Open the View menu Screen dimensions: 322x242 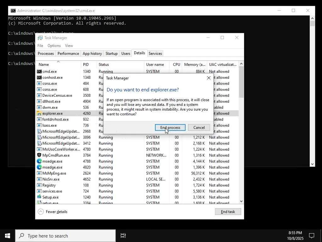pyautogui.click(x=69, y=46)
